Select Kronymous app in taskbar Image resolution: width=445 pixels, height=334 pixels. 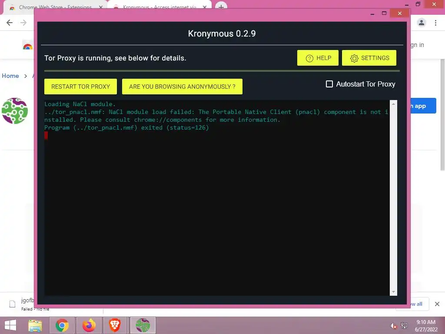point(143,325)
